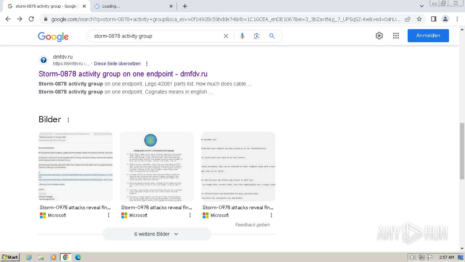This screenshot has height=262, width=465.
Task: Clear the search box with the X
Action: 226,36
